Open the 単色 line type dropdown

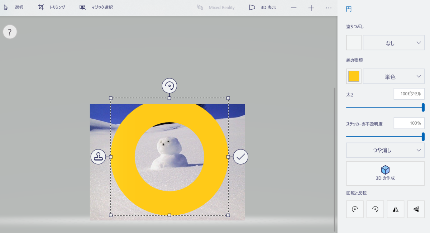pyautogui.click(x=394, y=76)
